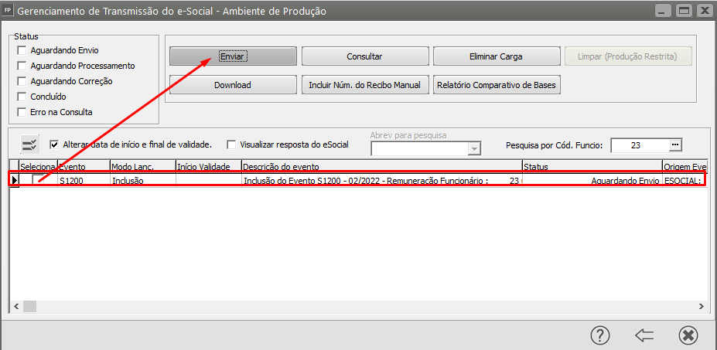Check the Aguardando Envio status filter
Image resolution: width=717 pixels, height=350 pixels.
[22, 50]
